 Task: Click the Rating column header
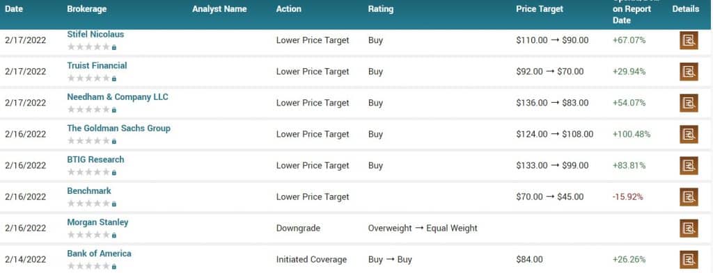pos(381,9)
